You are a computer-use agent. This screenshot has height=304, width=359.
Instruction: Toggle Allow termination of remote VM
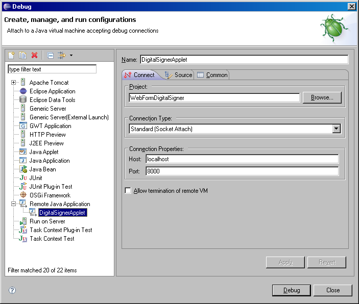(x=128, y=191)
